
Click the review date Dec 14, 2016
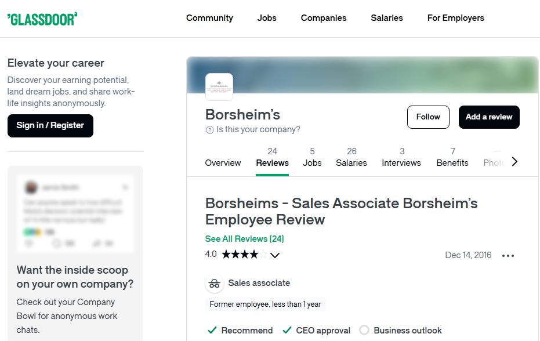coord(468,255)
